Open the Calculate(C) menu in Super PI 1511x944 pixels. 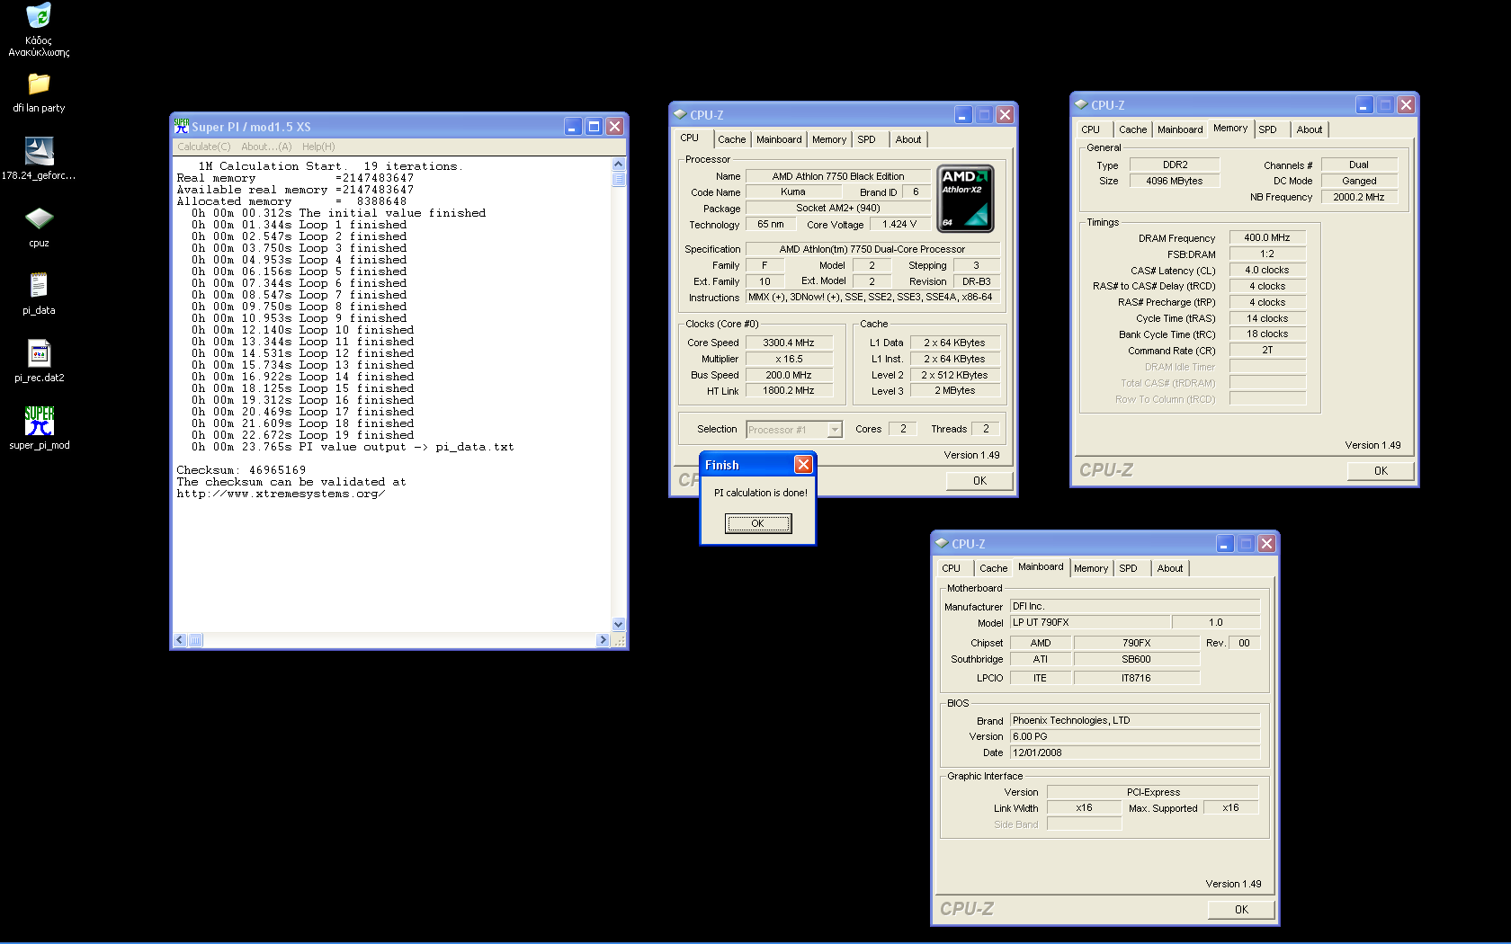click(204, 147)
